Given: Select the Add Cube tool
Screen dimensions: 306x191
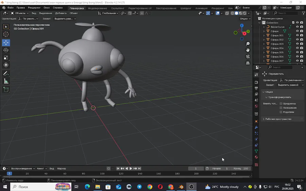Looking at the screenshot, I should (6, 90).
